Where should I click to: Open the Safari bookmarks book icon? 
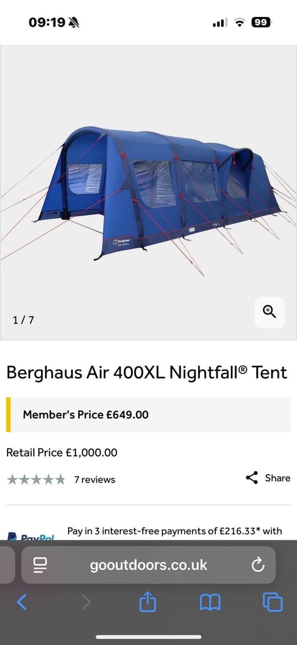click(210, 603)
